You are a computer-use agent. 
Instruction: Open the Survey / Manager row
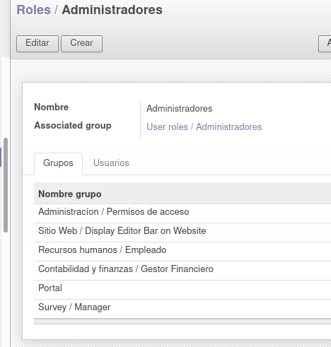pos(182,307)
